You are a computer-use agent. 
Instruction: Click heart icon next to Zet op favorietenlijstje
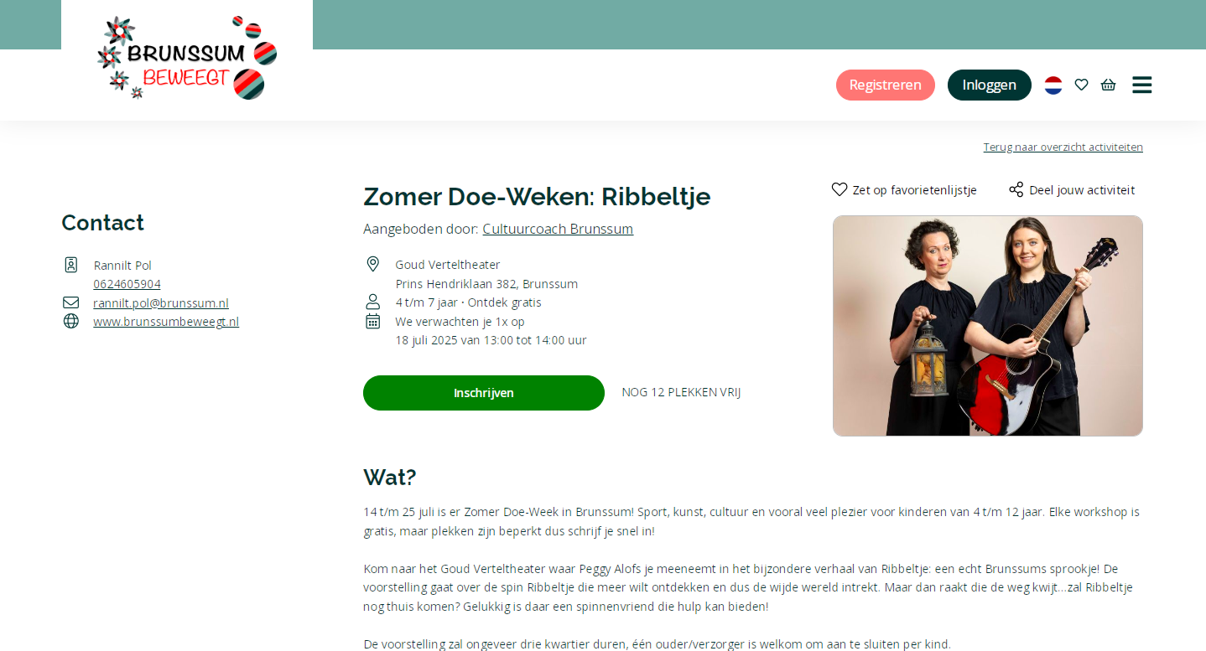coord(840,189)
